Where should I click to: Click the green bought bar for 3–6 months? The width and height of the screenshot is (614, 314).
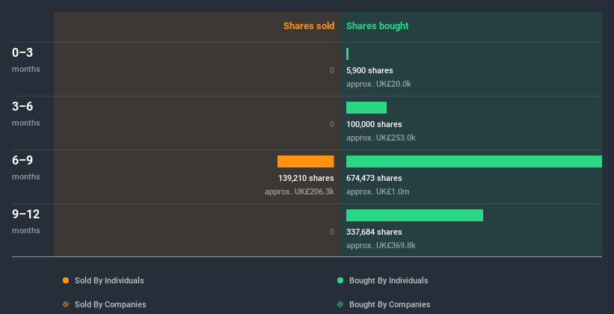366,108
